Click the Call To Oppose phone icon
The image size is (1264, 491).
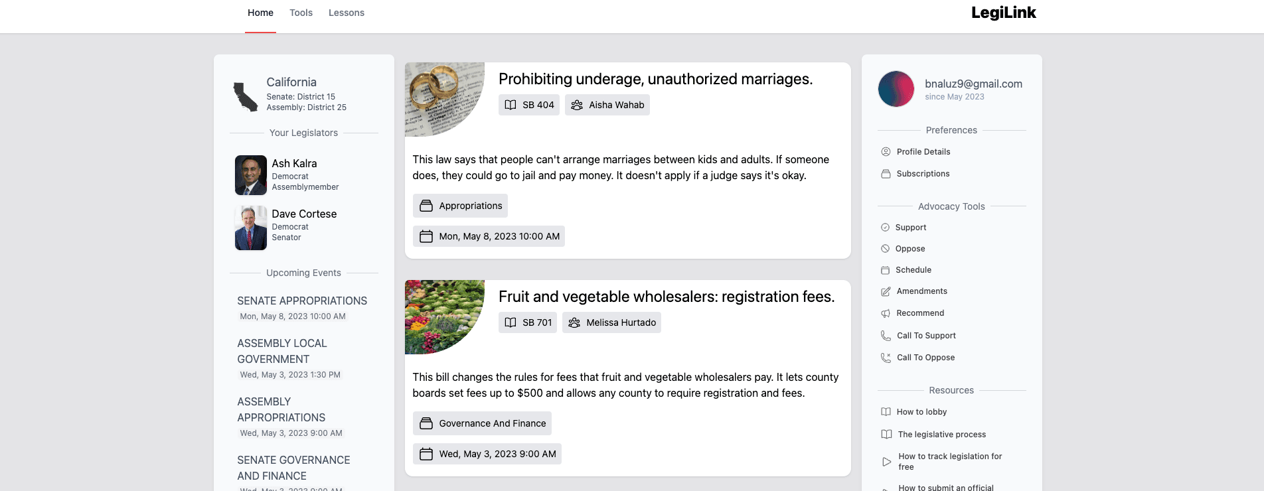886,358
